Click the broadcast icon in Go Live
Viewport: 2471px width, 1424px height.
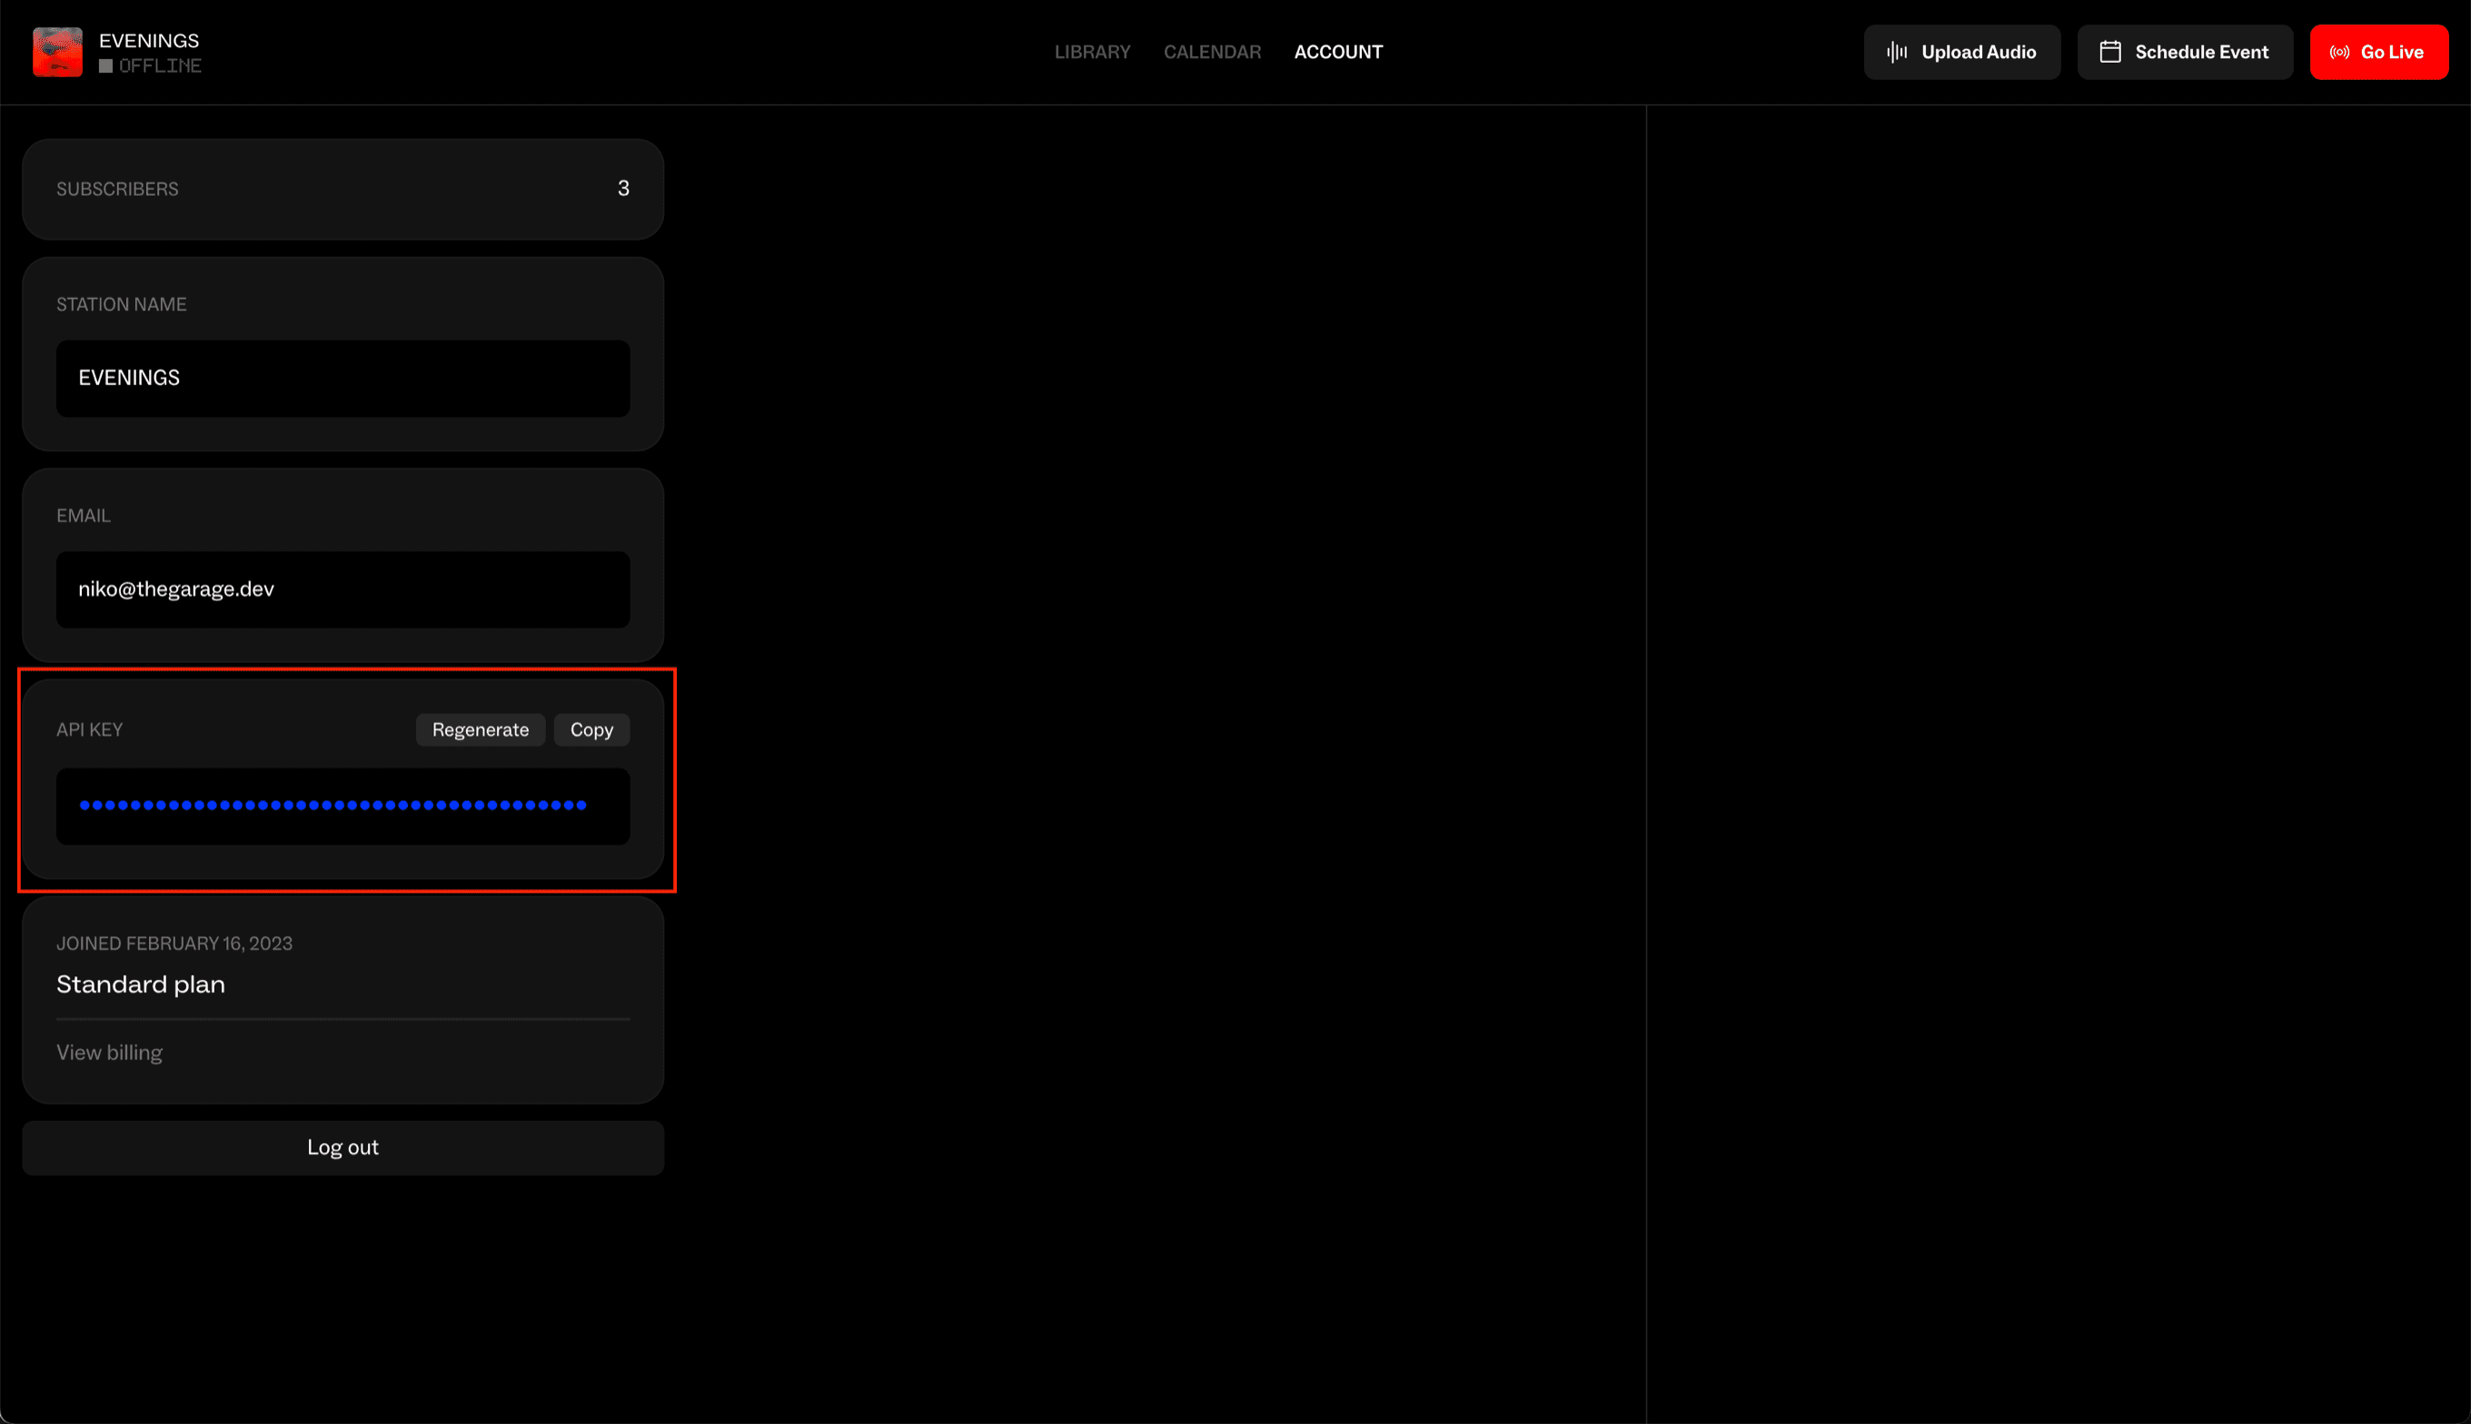point(2339,52)
